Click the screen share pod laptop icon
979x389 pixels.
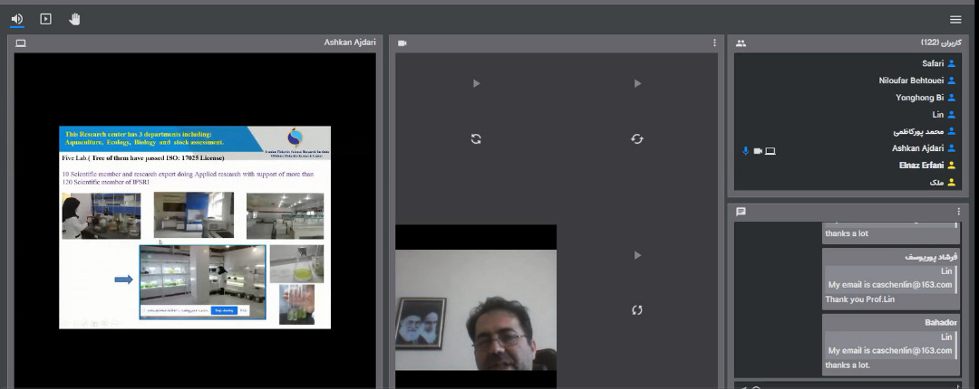tap(21, 43)
